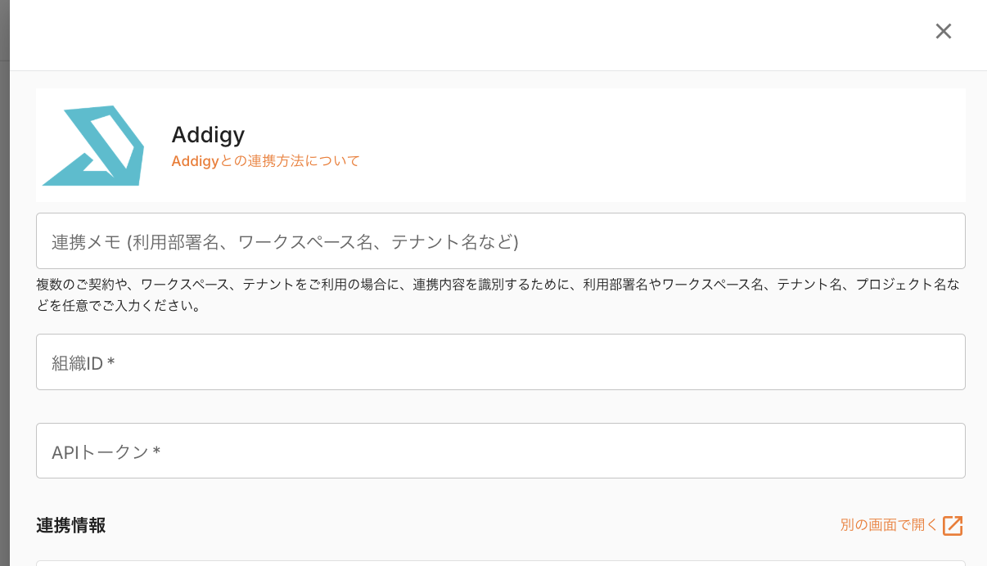
Task: Click into the 組織ID field
Action: point(500,362)
